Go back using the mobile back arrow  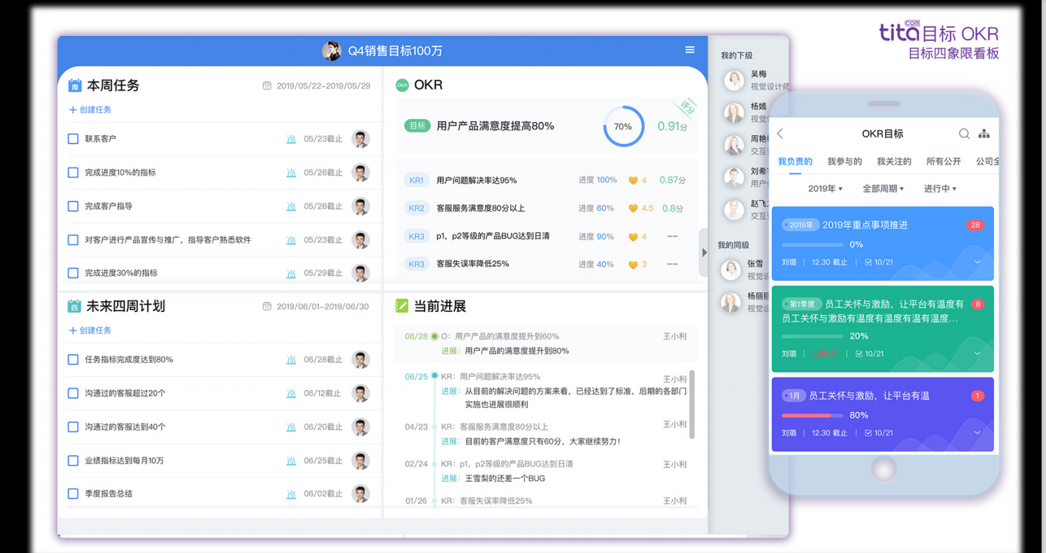[781, 134]
